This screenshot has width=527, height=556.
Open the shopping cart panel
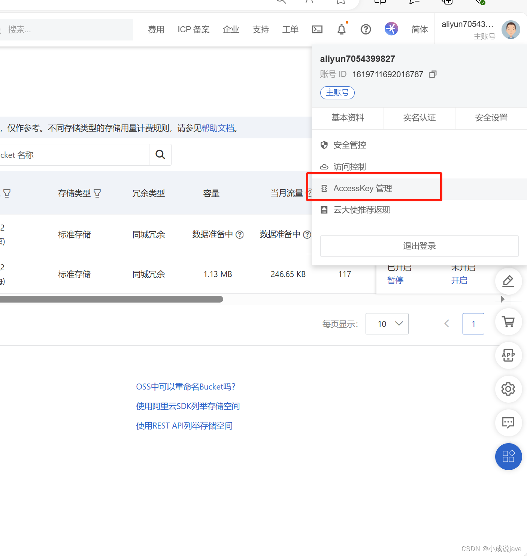508,322
